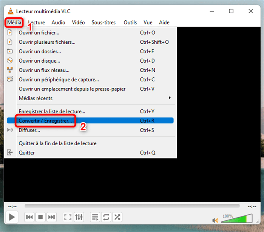Viewport: 264px width, 232px height.
Task: Choose Ouvrir plusieurs fichiers... entry
Action: coord(90,42)
